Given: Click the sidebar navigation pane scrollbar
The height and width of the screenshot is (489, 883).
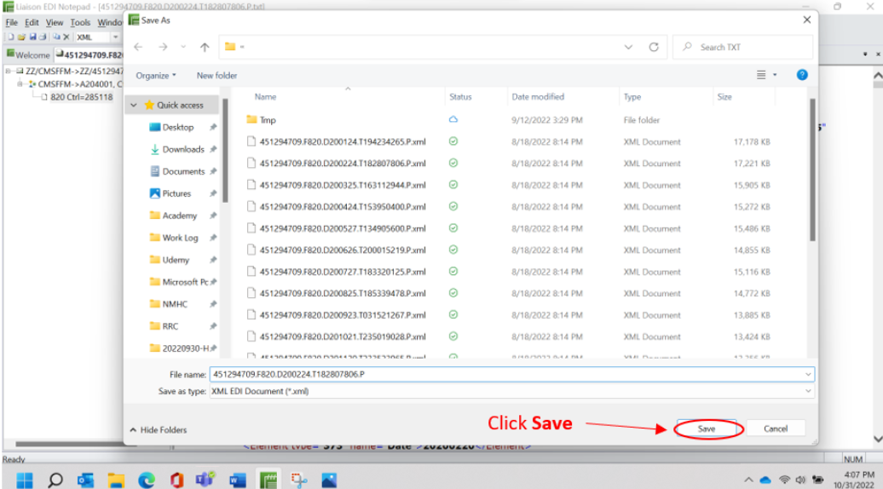Looking at the screenshot, I should tap(225, 151).
